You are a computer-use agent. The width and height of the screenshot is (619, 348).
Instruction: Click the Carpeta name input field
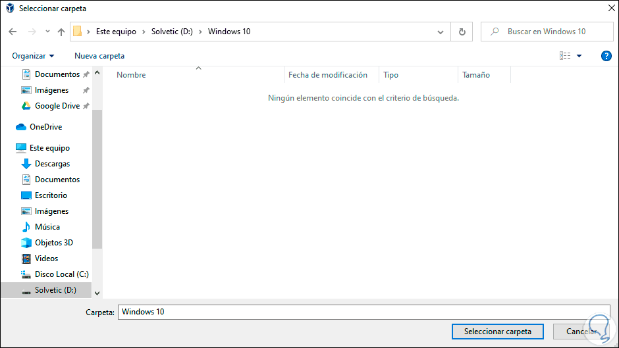[x=364, y=312]
